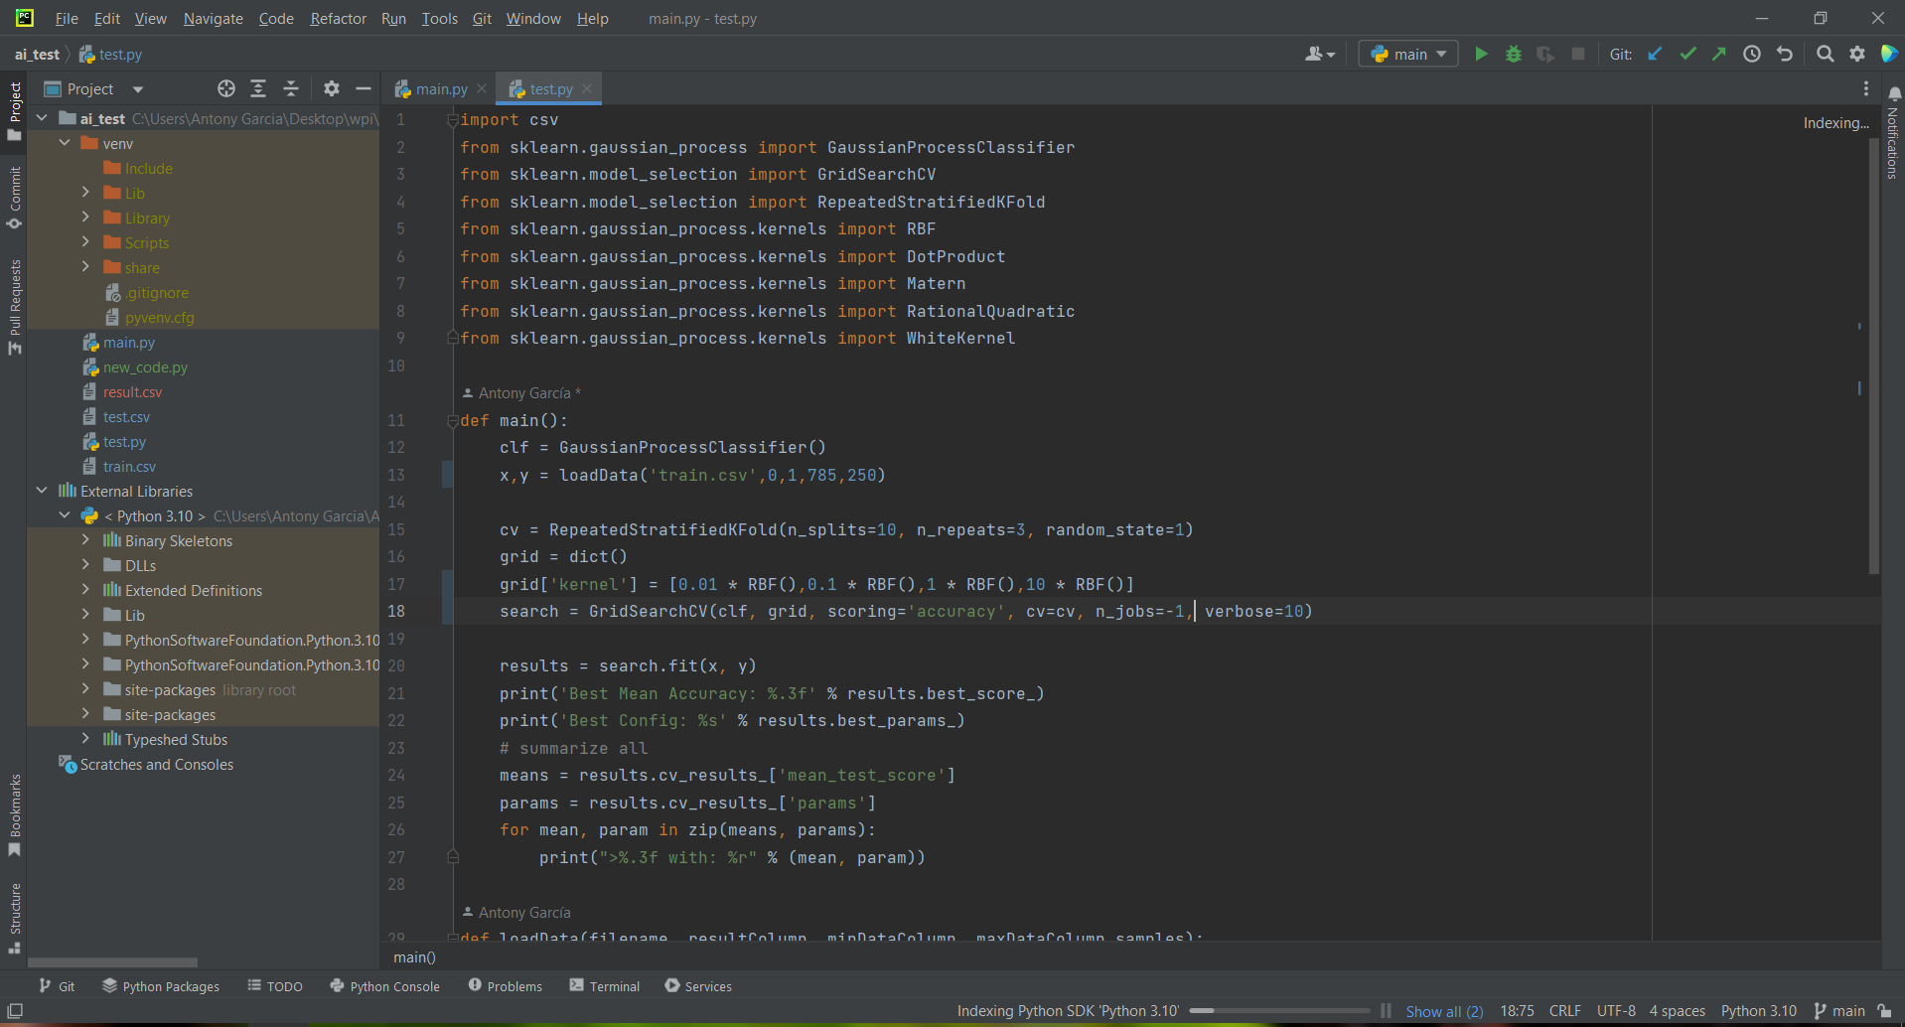Select opened file in Project view
1905x1027 pixels.
click(225, 88)
